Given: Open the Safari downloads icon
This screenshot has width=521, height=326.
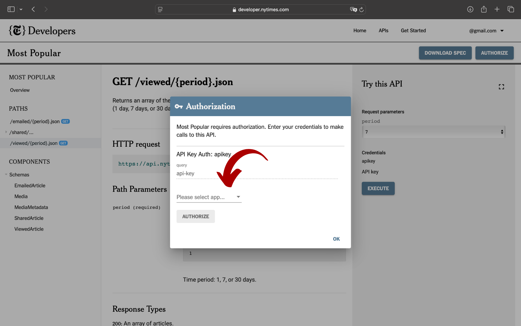Looking at the screenshot, I should (470, 9).
